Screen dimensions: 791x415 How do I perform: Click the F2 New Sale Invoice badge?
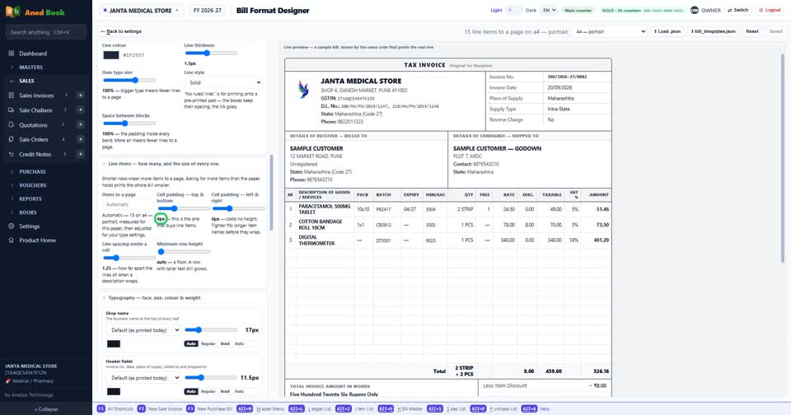click(141, 409)
